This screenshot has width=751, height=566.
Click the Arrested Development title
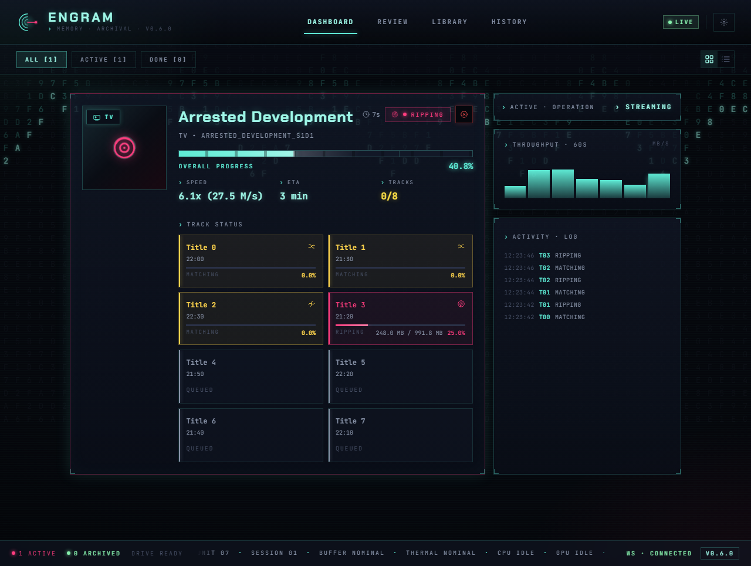point(266,117)
